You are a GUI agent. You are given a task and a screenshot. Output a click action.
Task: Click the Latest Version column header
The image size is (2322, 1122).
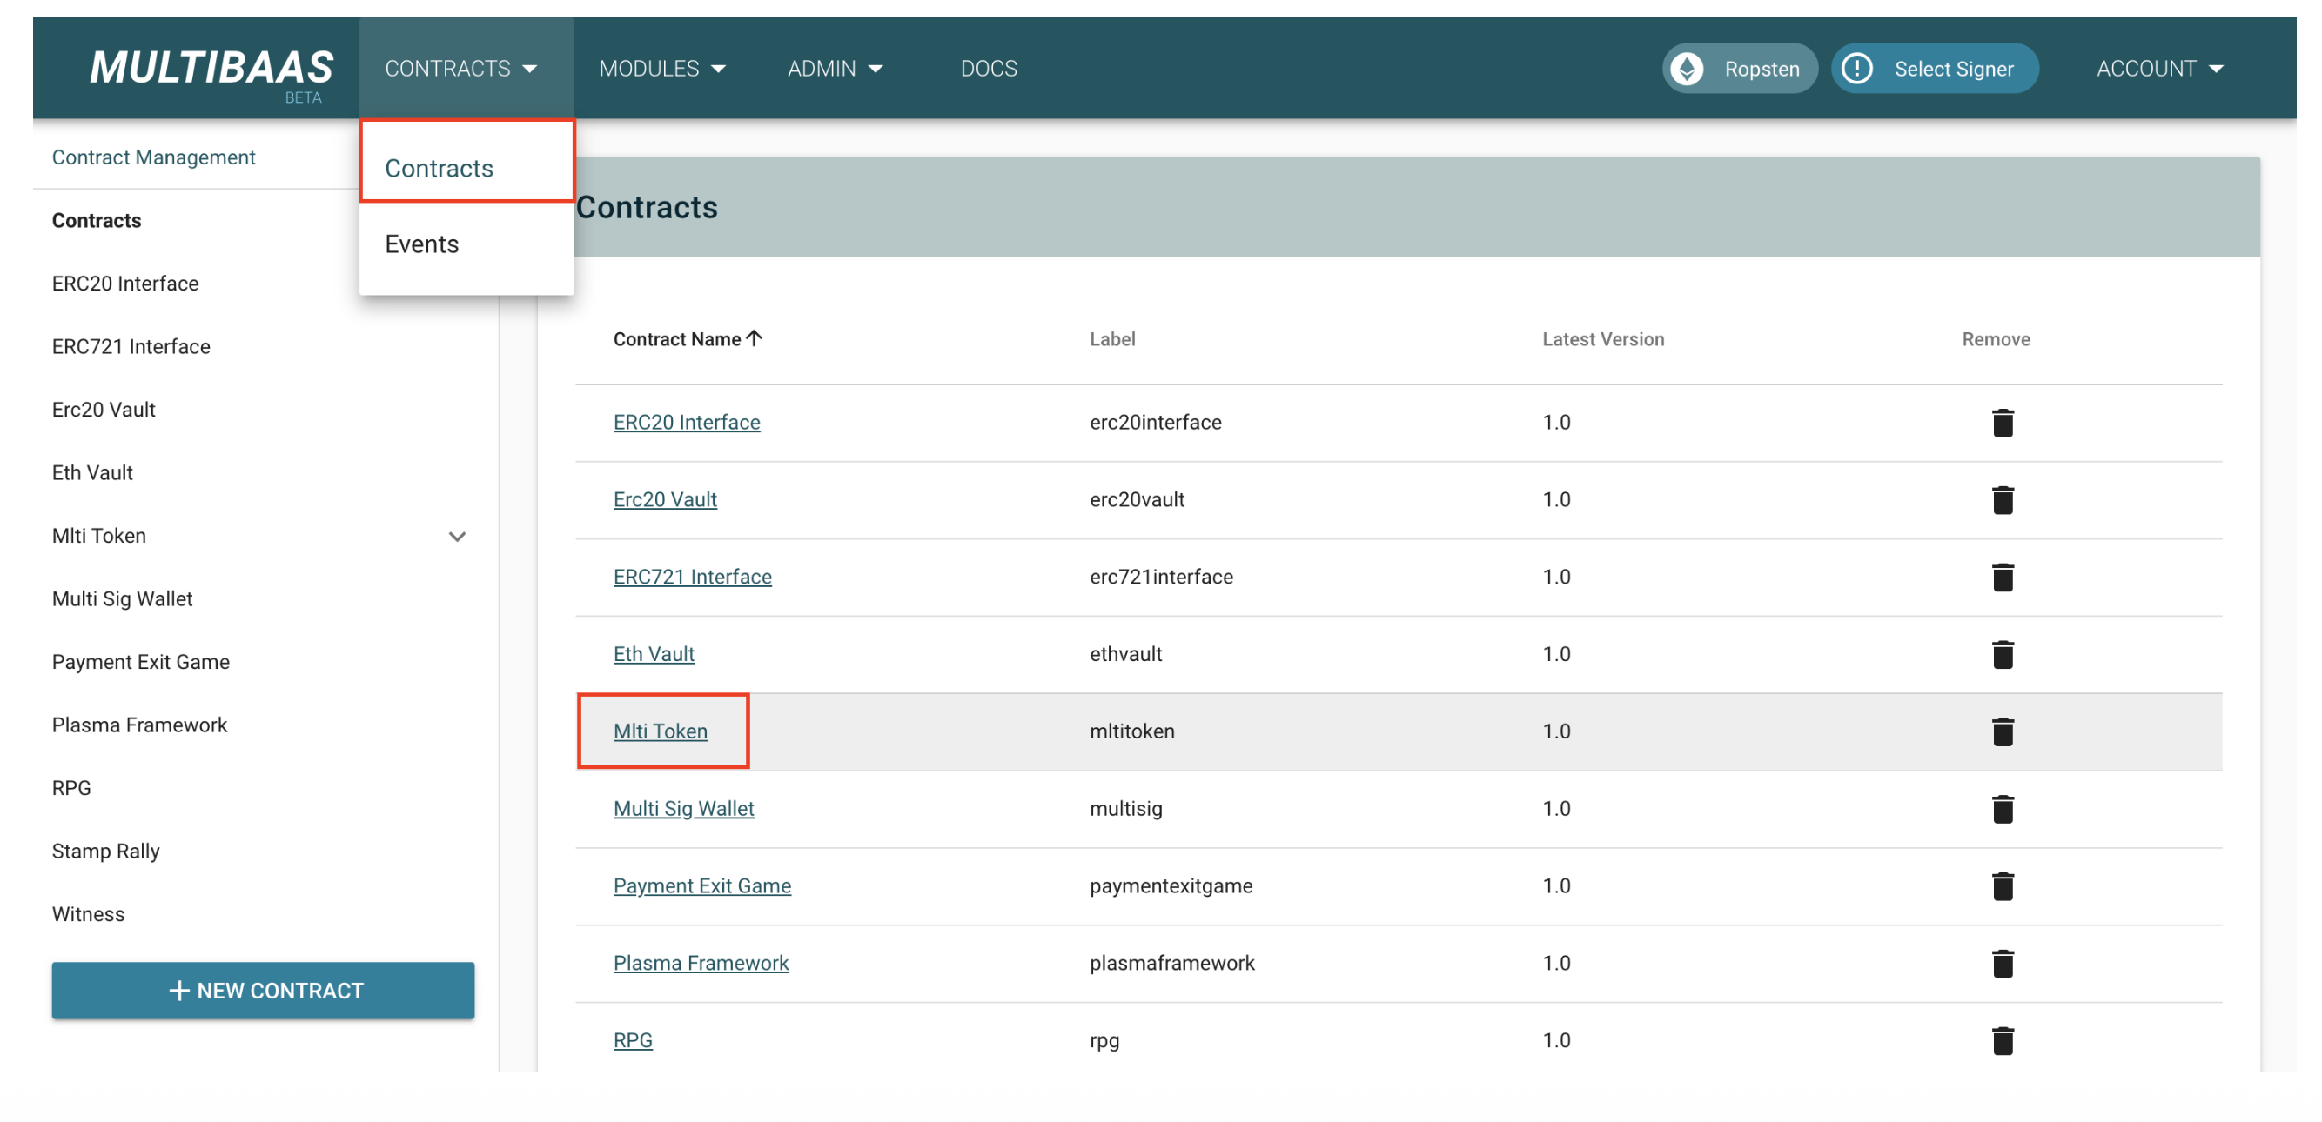click(1603, 339)
